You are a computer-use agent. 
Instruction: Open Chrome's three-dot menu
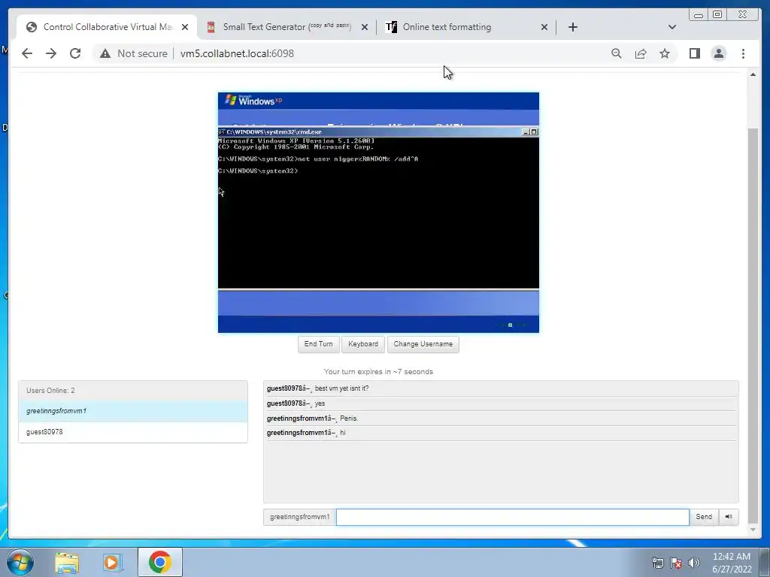[743, 53]
